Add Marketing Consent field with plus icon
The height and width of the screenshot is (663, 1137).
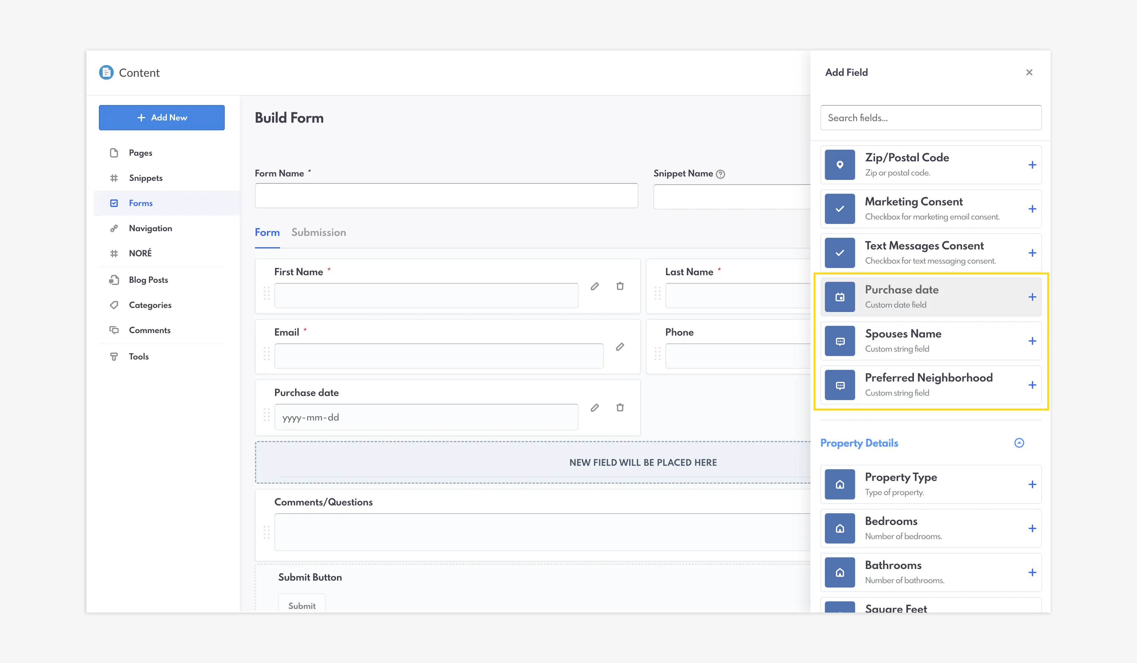point(1032,209)
